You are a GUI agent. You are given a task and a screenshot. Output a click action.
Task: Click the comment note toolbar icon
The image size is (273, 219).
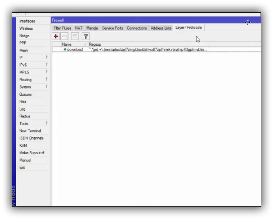click(75, 36)
